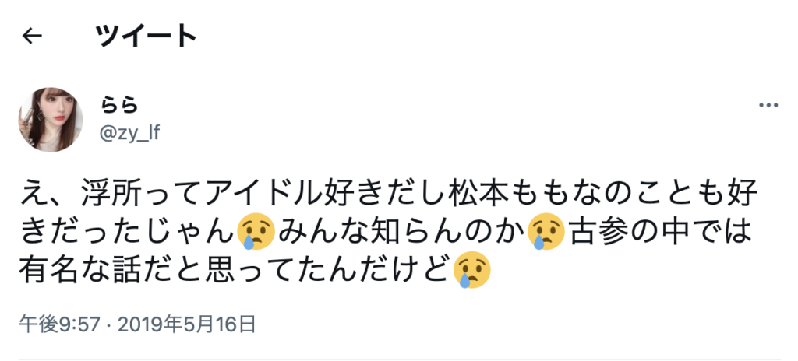Click the phrase 古参の中では
The image size is (798, 361).
point(659,231)
